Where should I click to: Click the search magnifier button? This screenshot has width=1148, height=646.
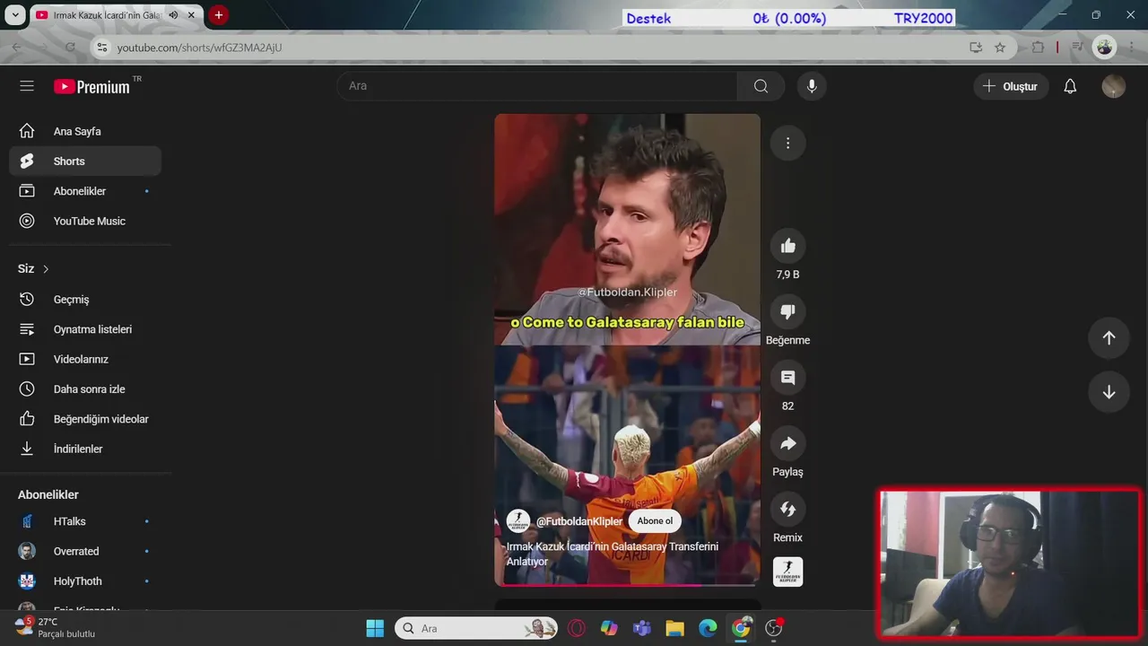tap(761, 86)
